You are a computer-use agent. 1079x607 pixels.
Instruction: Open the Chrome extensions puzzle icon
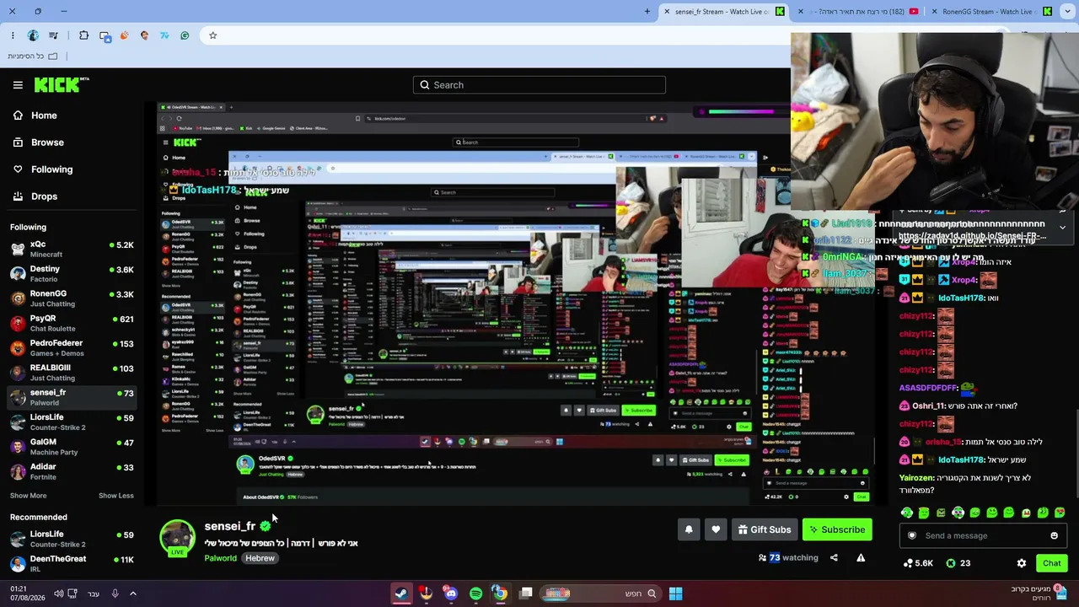pyautogui.click(x=83, y=35)
